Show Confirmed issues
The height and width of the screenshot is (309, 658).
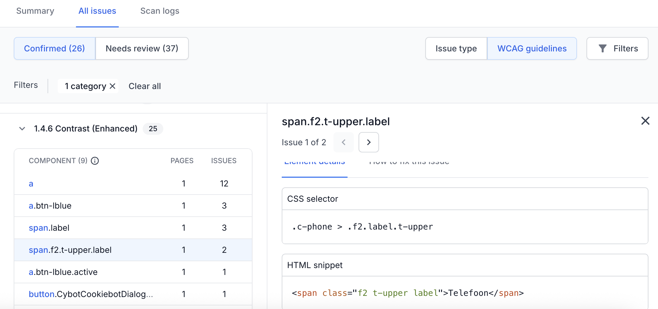click(54, 48)
